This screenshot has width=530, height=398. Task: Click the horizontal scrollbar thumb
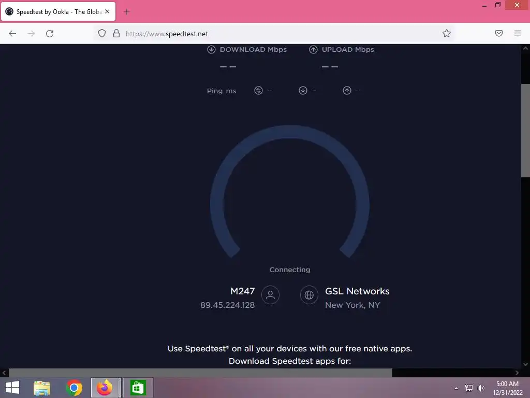[x=200, y=373]
